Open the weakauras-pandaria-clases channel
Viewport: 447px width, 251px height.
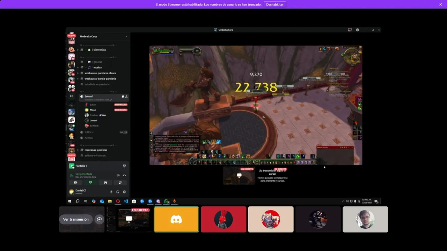coord(100,73)
